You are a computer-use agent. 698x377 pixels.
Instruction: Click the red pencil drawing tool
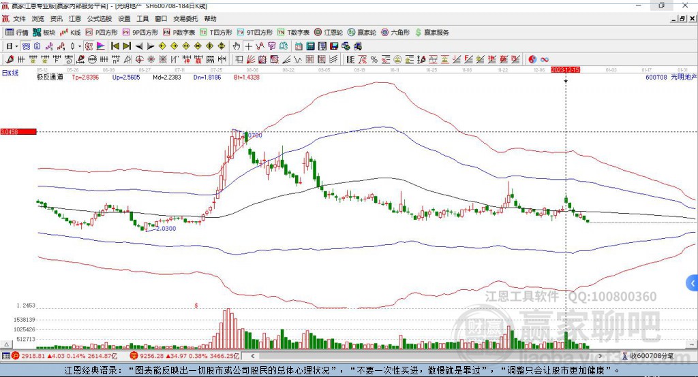[x=10, y=60]
